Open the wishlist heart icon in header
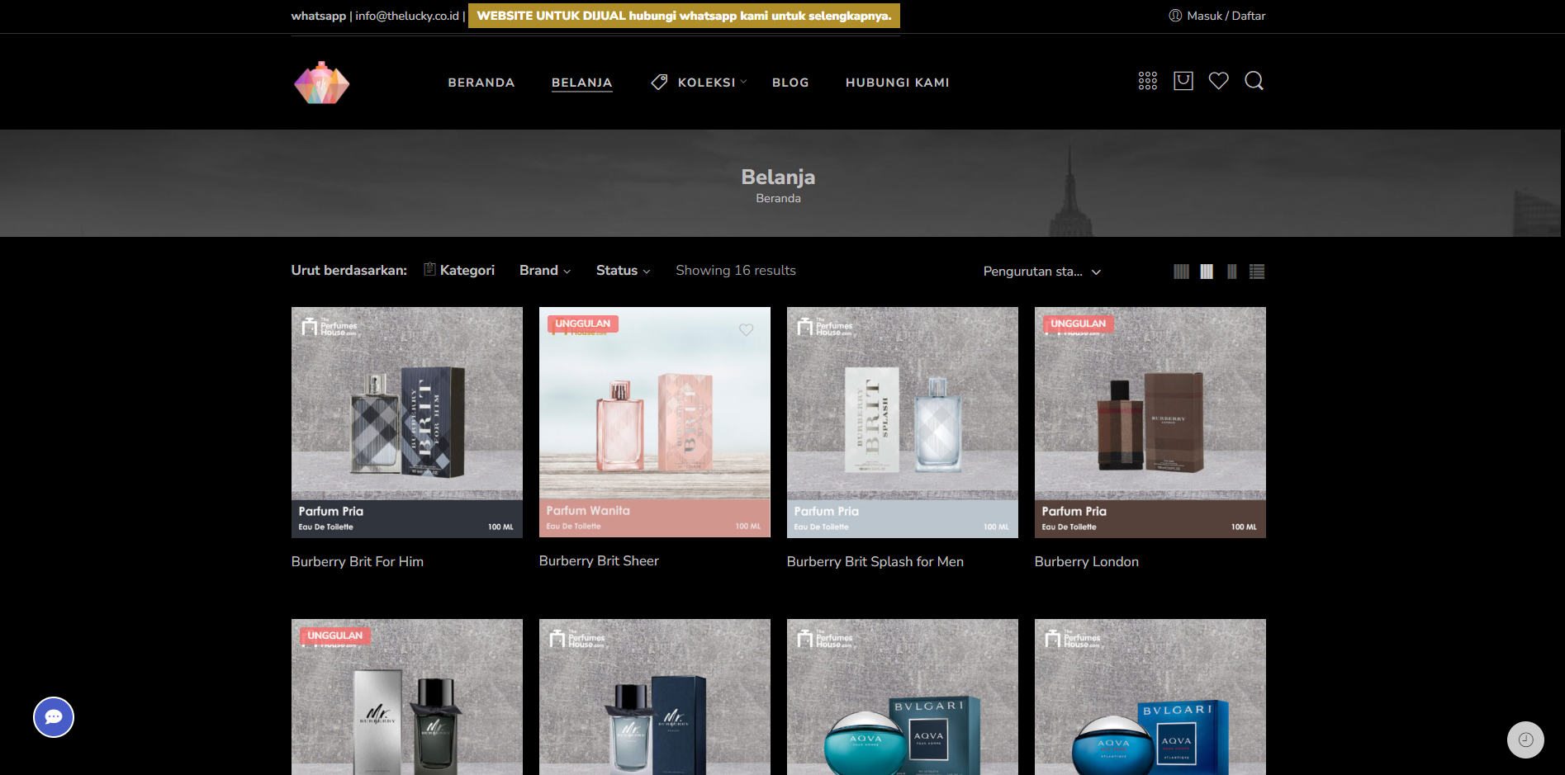Screen dimensions: 1565x775 pyautogui.click(x=1219, y=81)
